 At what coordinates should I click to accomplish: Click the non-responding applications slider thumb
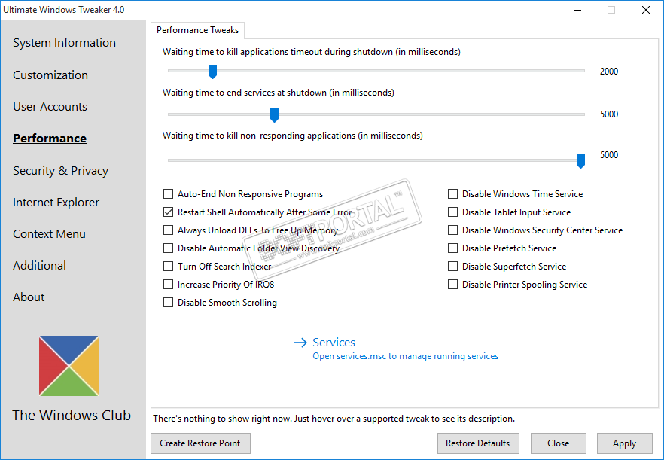pyautogui.click(x=581, y=161)
